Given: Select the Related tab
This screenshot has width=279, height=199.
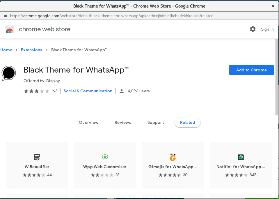Looking at the screenshot, I should 187,123.
